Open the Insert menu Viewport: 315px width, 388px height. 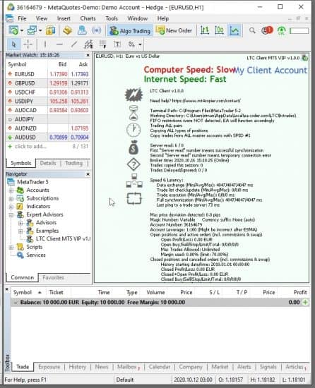[64, 18]
